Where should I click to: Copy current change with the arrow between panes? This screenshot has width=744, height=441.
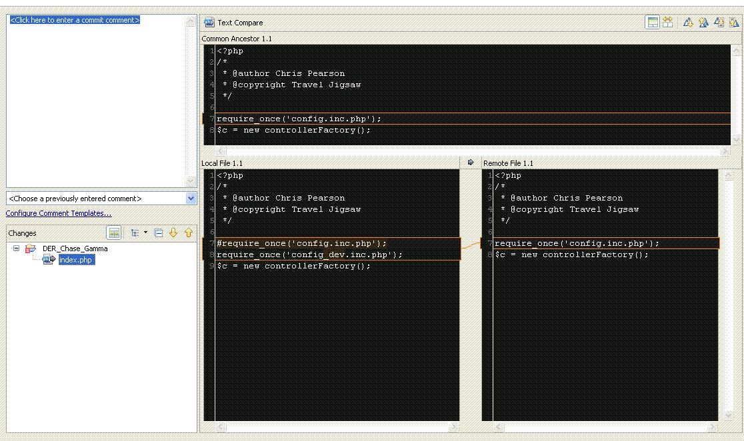click(x=471, y=163)
